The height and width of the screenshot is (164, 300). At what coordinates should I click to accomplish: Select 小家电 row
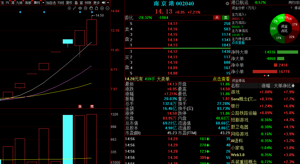click(265, 148)
